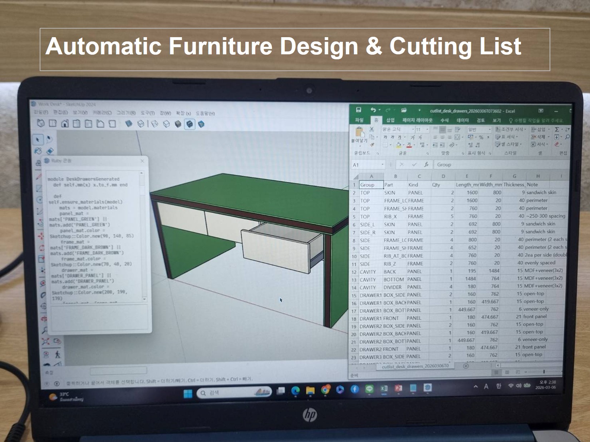This screenshot has height=442, width=590.
Task: Click the Cut scissors icon
Action: point(372,129)
